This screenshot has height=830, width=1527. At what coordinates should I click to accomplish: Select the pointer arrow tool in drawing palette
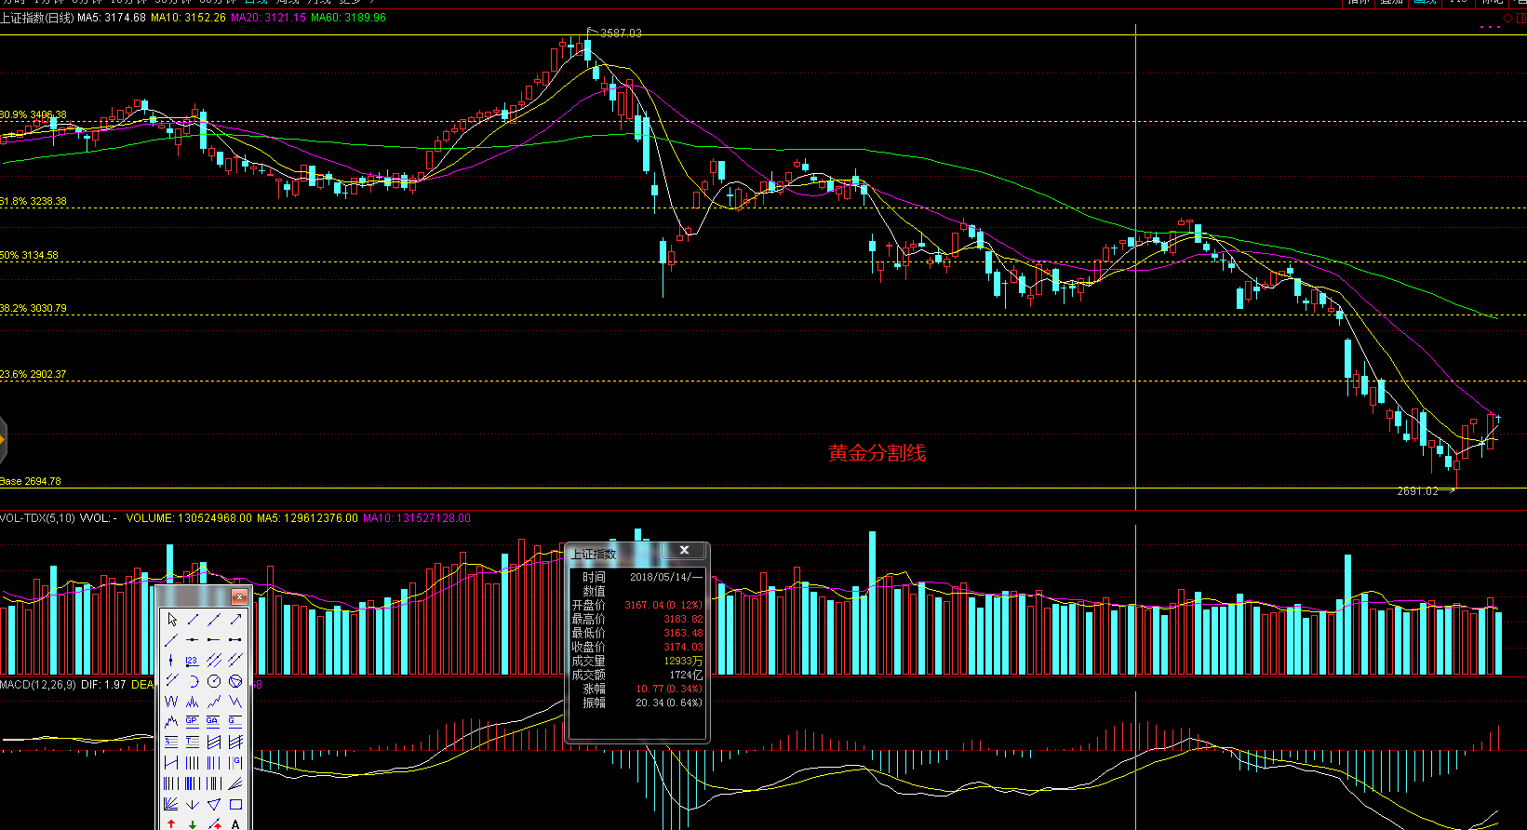(171, 620)
